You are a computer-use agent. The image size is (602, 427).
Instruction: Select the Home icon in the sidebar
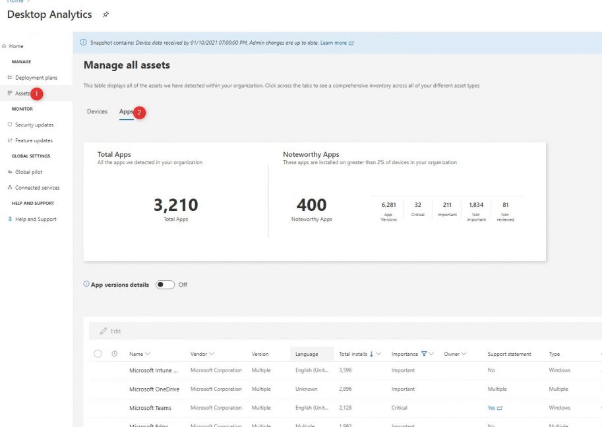point(5,45)
